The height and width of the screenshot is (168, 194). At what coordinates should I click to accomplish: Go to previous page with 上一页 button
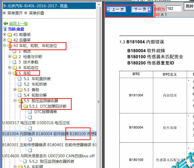pos(116,9)
